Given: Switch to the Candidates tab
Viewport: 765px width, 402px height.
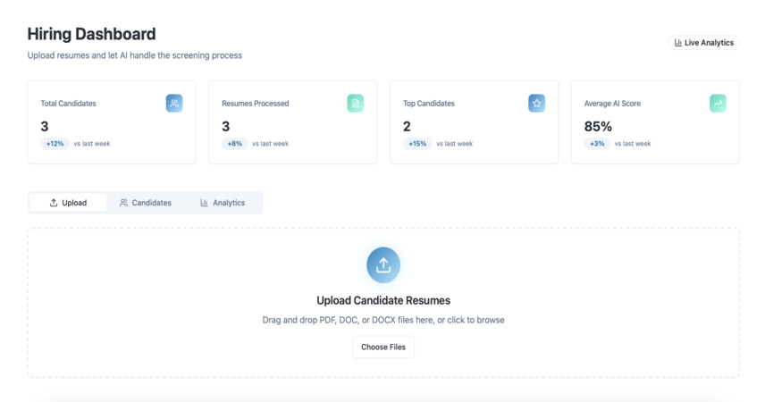Looking at the screenshot, I should (x=146, y=203).
